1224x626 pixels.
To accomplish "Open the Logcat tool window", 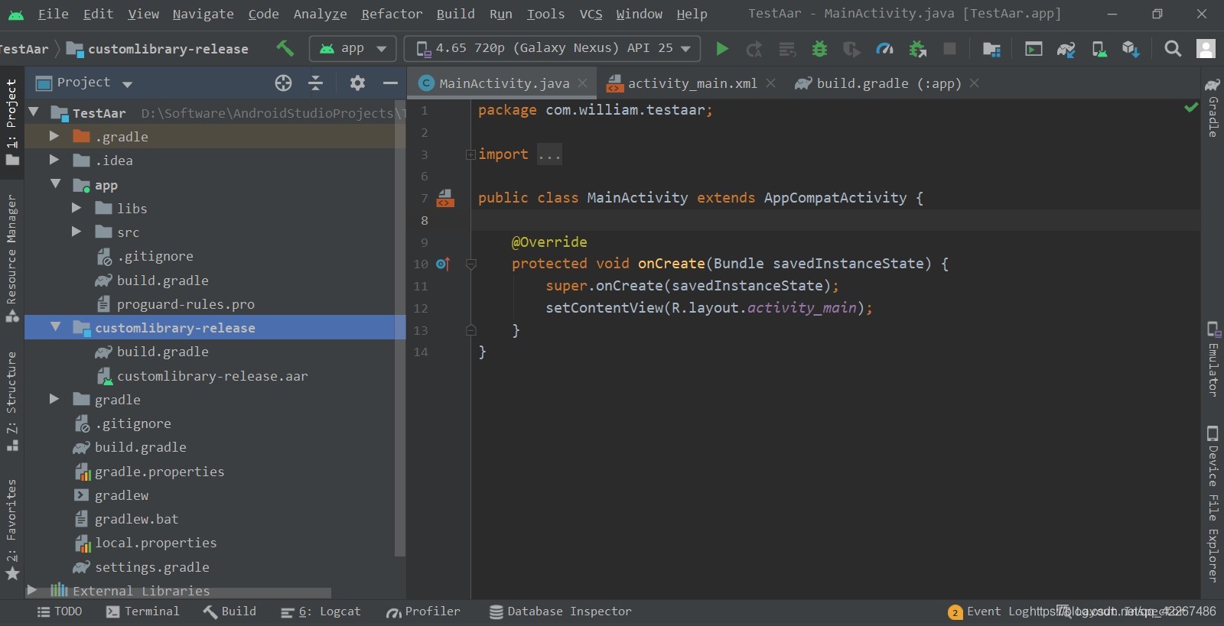I will (321, 611).
